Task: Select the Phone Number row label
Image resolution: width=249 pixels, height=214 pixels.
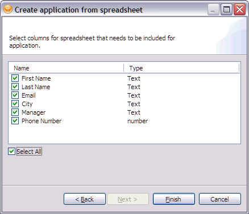Action: point(42,121)
